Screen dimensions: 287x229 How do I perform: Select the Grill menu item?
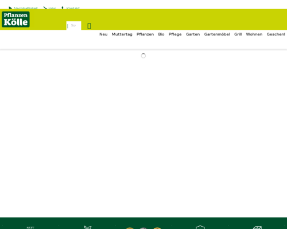coord(238,34)
